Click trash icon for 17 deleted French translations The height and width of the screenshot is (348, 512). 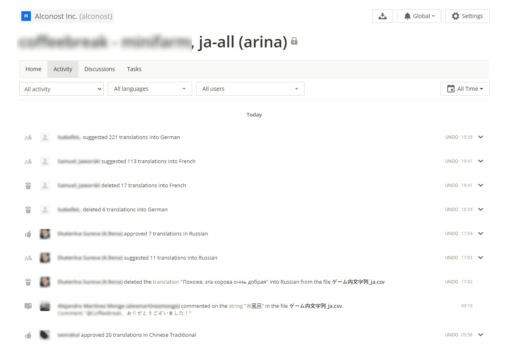tap(28, 186)
